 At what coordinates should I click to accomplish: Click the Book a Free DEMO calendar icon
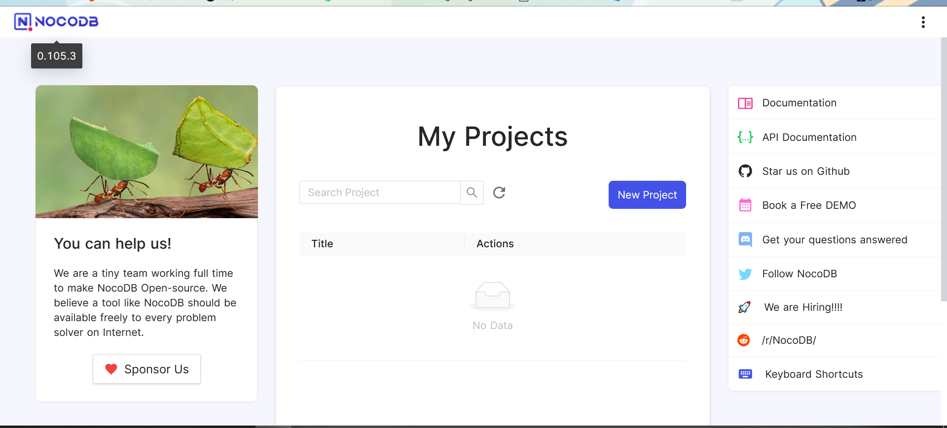[x=745, y=205]
